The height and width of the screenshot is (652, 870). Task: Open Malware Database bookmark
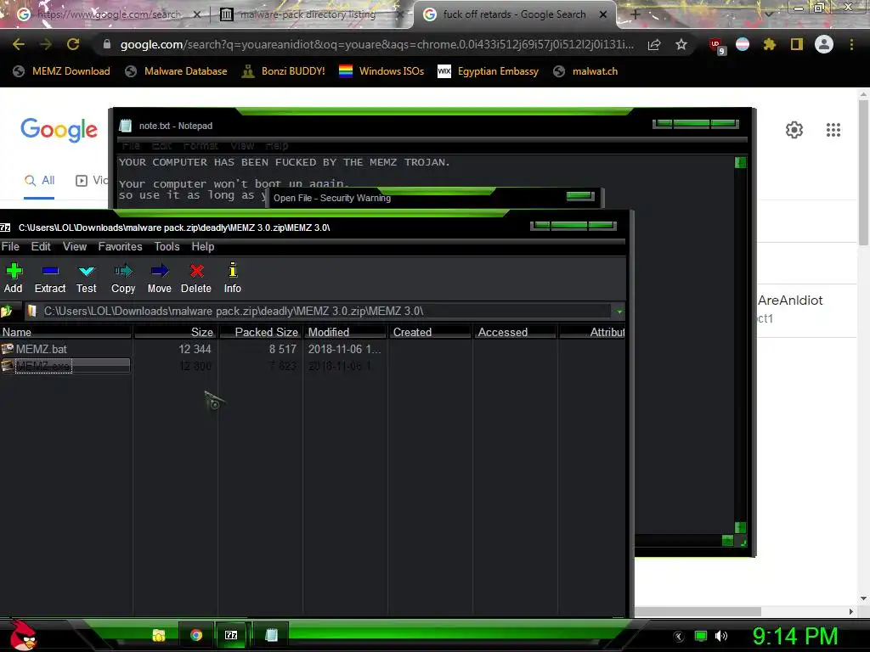177,71
